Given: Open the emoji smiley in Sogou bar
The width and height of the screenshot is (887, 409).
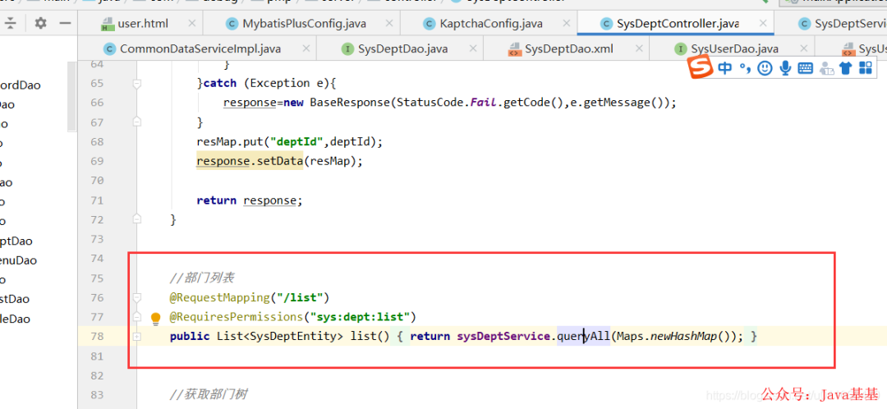Looking at the screenshot, I should coord(765,68).
